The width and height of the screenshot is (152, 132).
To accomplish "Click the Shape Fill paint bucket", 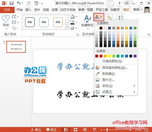I will (x=73, y=17).
